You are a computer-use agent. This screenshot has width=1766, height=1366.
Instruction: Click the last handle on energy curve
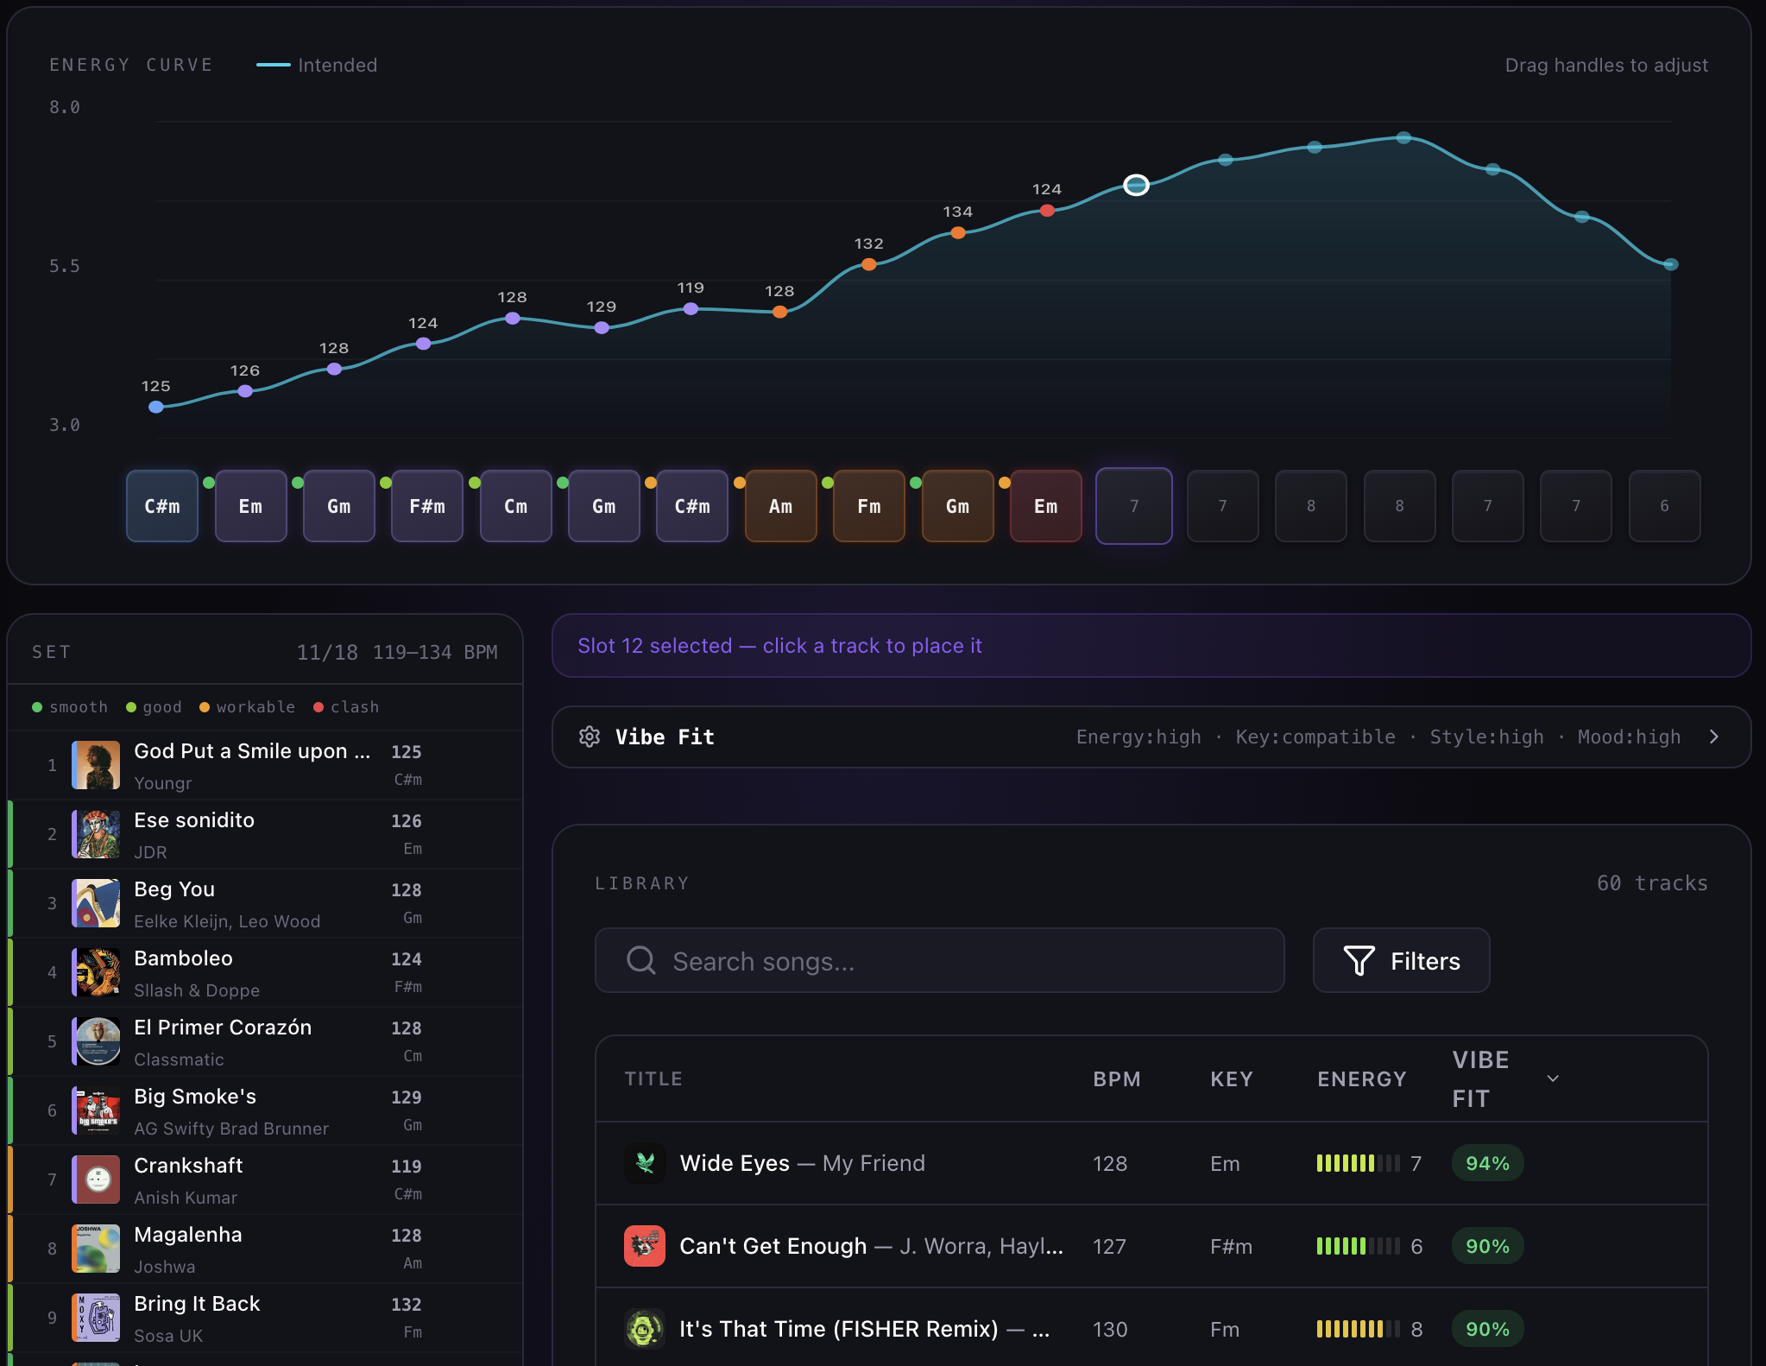click(x=1671, y=264)
